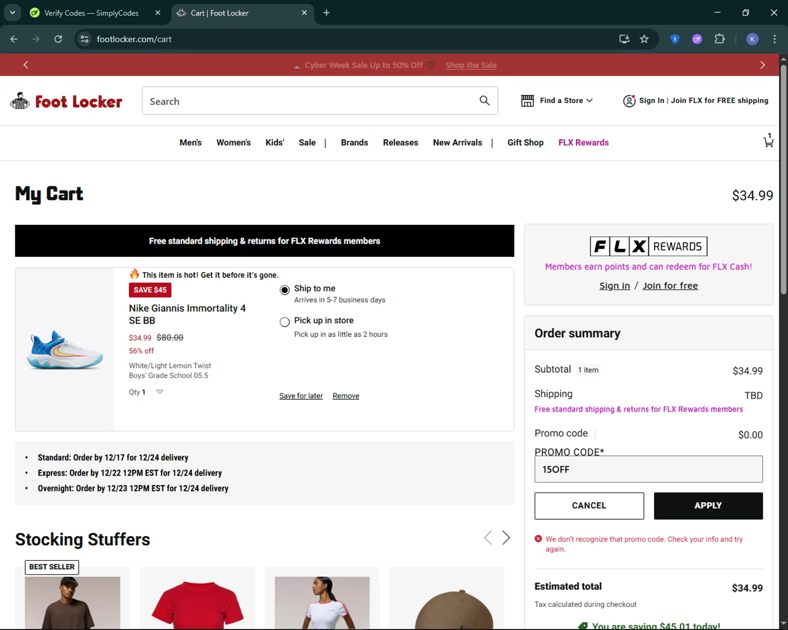Screen dimensions: 788x630
Task: Click the promo code input field
Action: (x=648, y=469)
